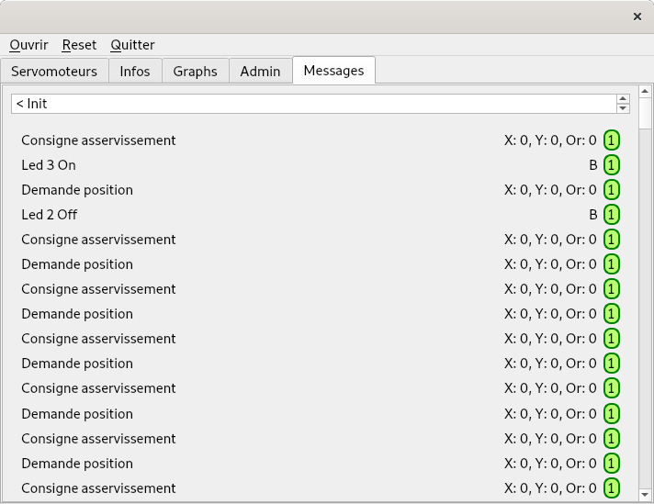The image size is (654, 504).
Task: Go to the Graphs tab
Action: coord(196,72)
